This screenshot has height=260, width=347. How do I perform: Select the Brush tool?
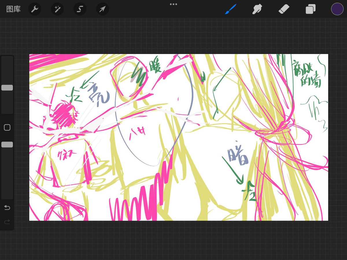coord(231,9)
